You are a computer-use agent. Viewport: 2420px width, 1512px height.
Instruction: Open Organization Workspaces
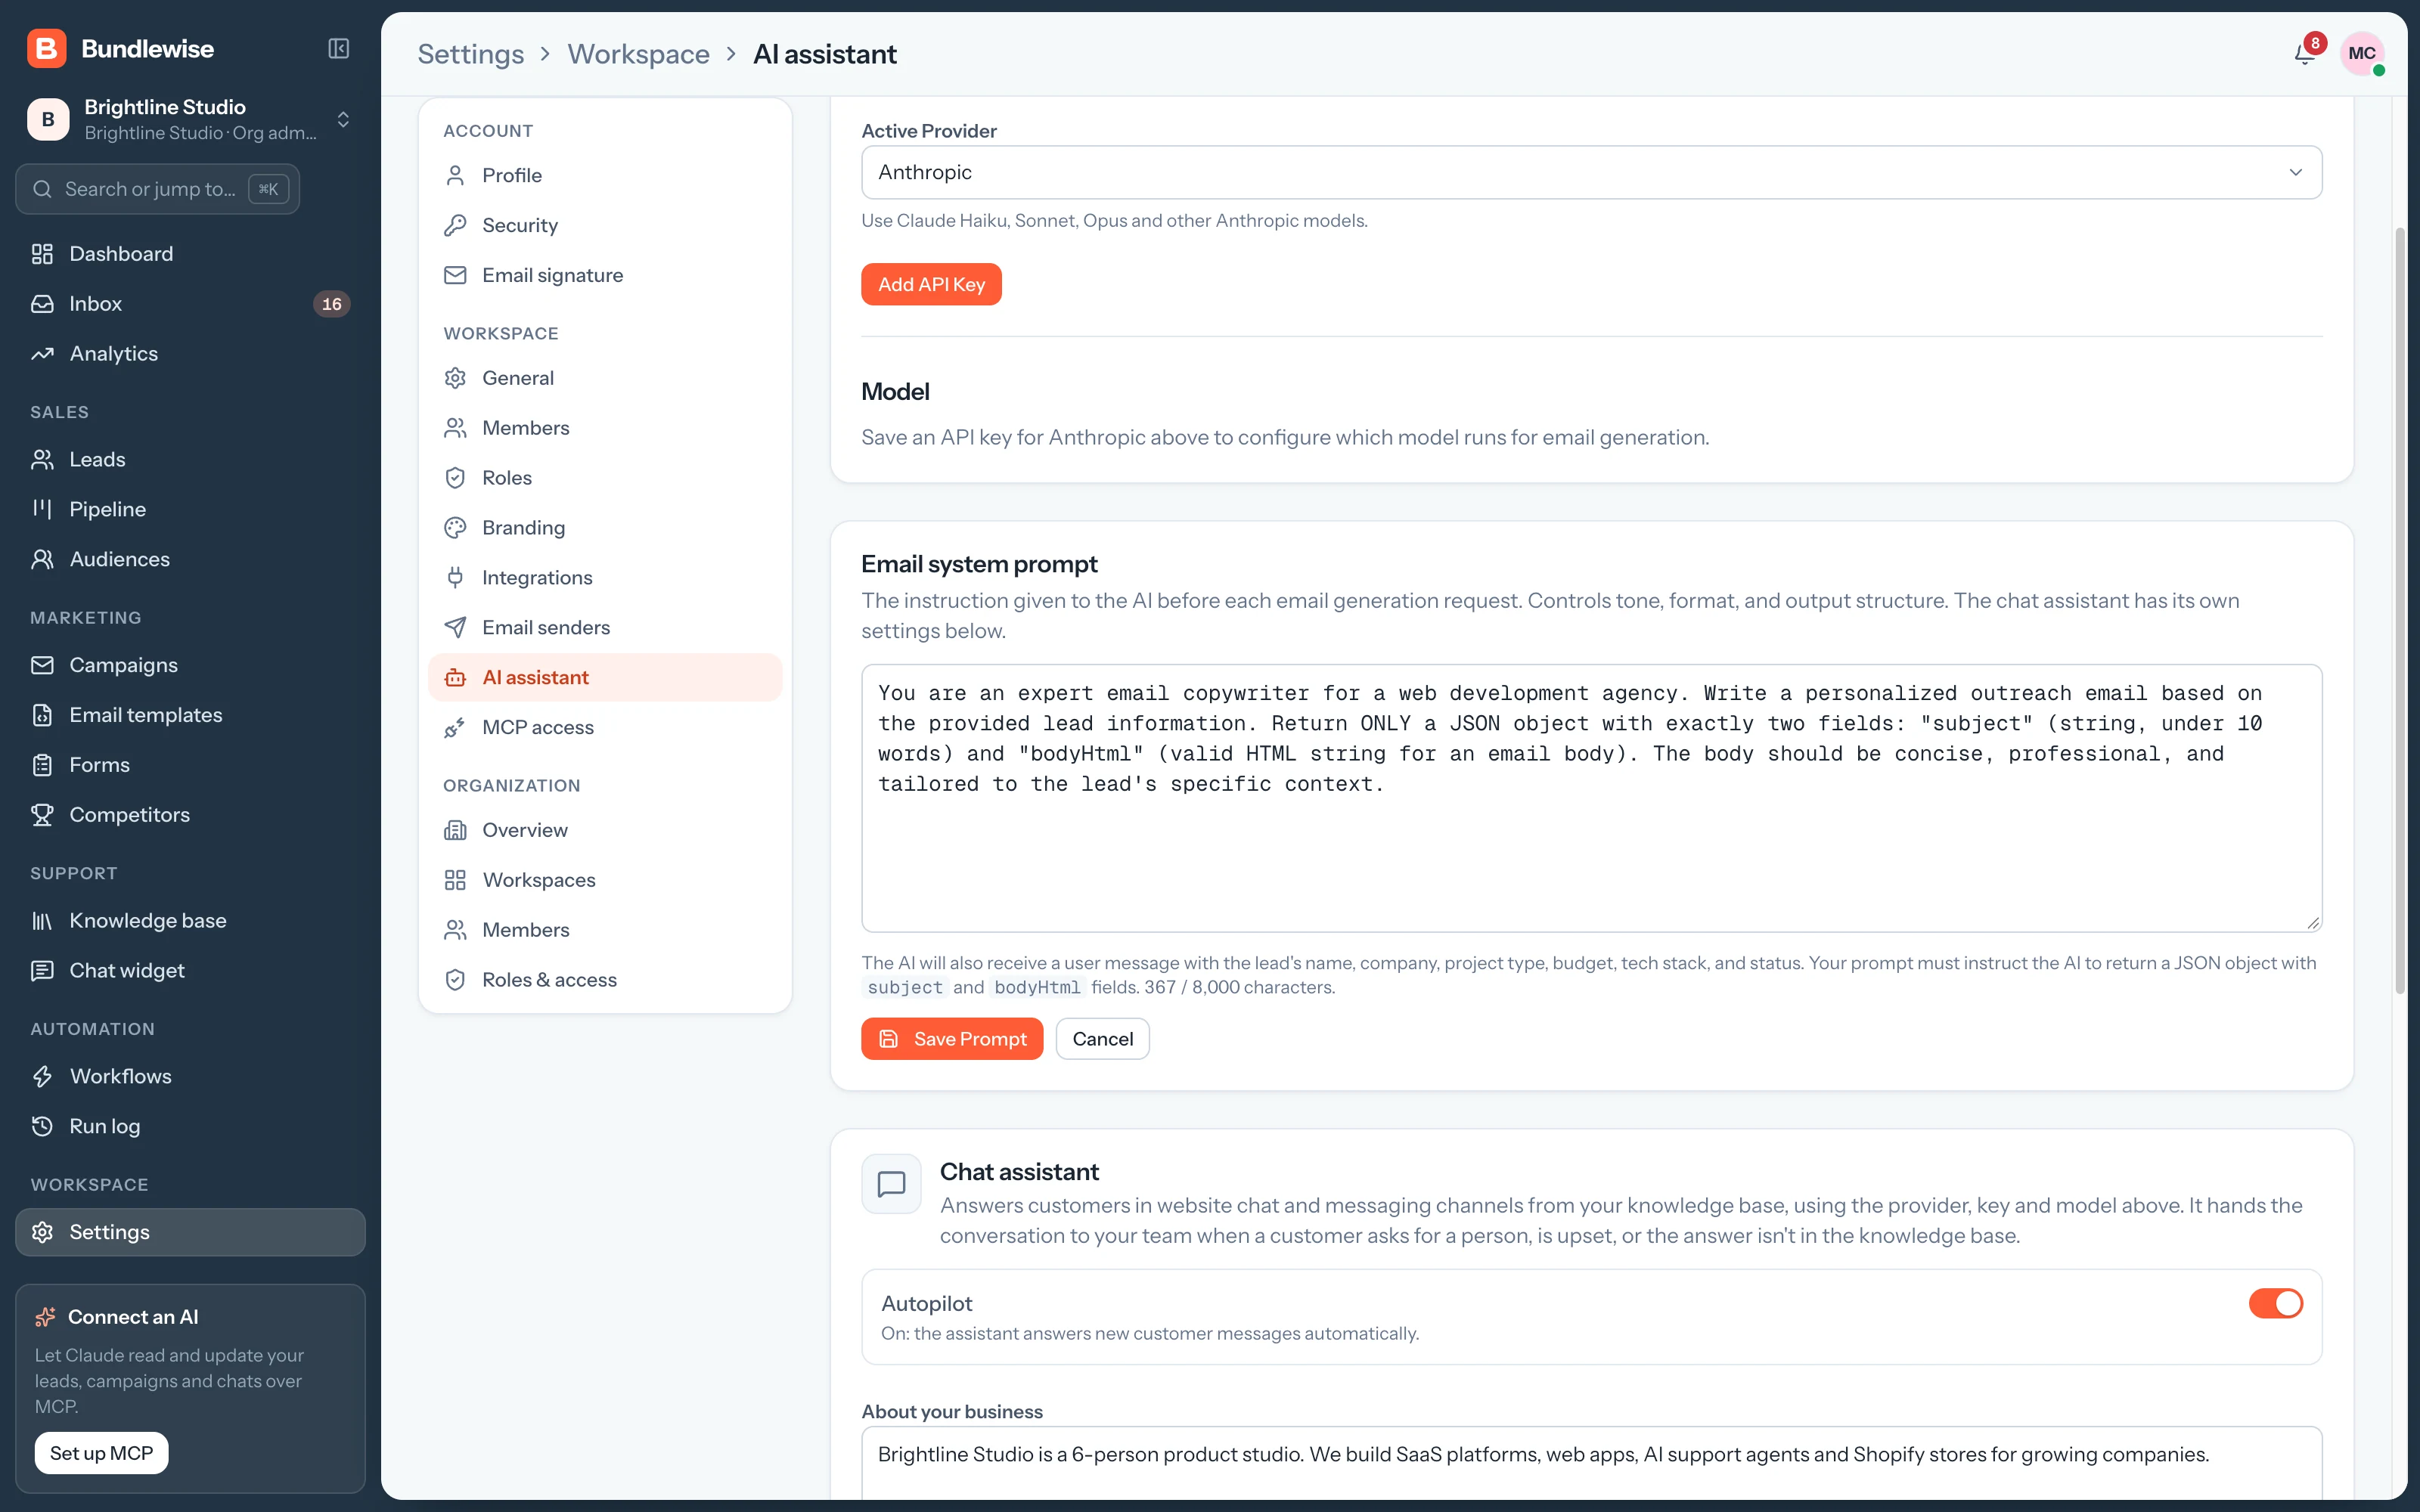(x=605, y=880)
